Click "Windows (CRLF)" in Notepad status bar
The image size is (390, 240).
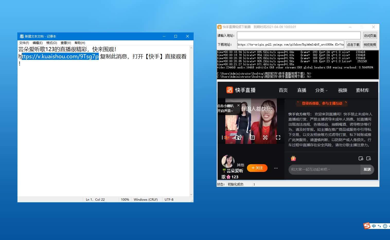pos(146,199)
